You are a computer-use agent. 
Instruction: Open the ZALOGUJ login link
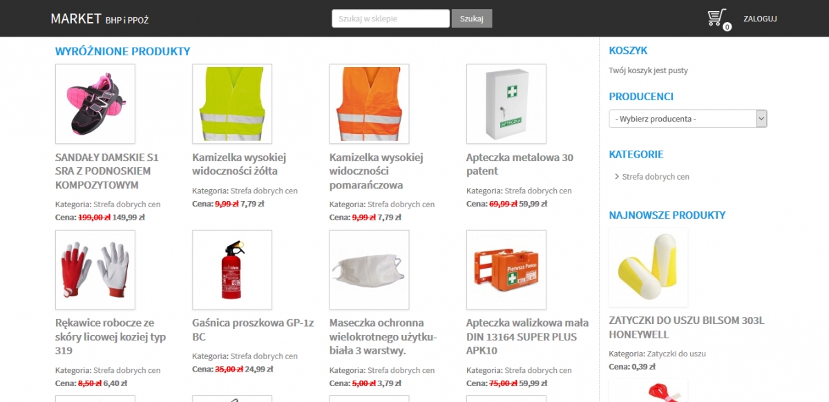pos(760,19)
